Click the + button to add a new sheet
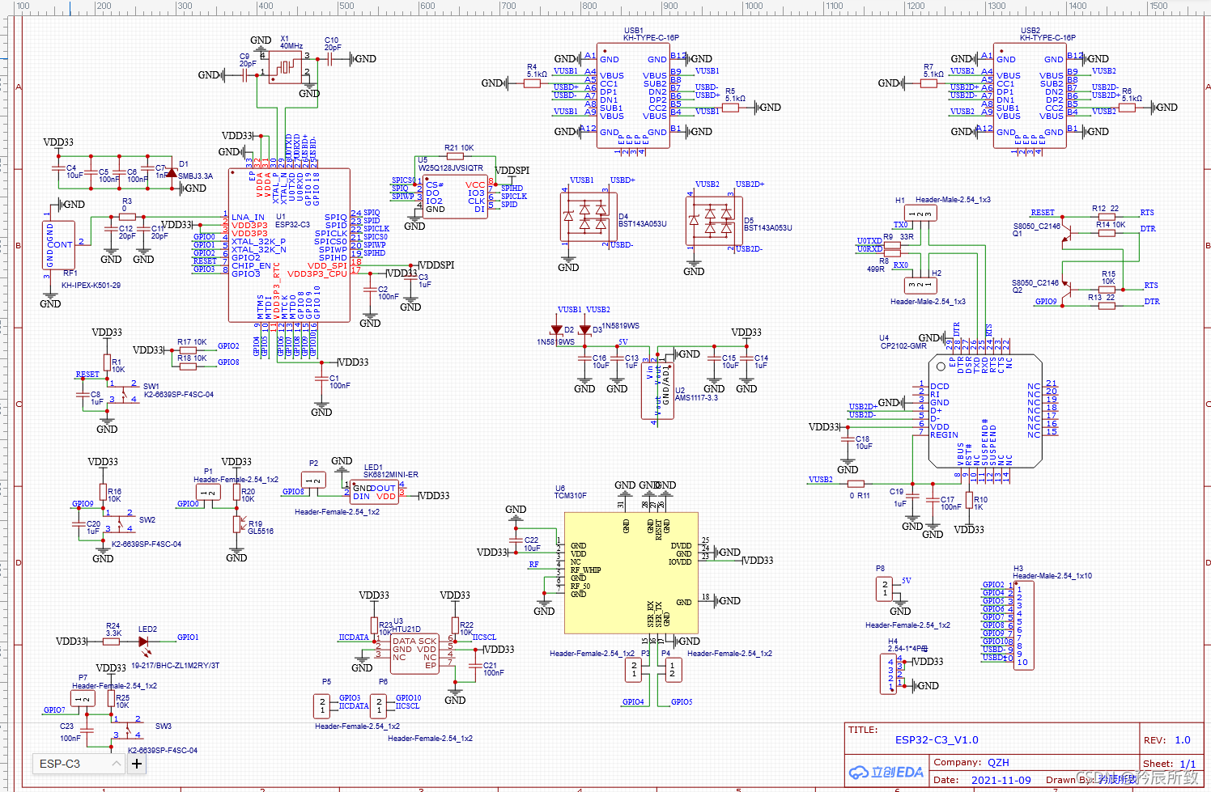This screenshot has width=1211, height=792. [x=136, y=764]
